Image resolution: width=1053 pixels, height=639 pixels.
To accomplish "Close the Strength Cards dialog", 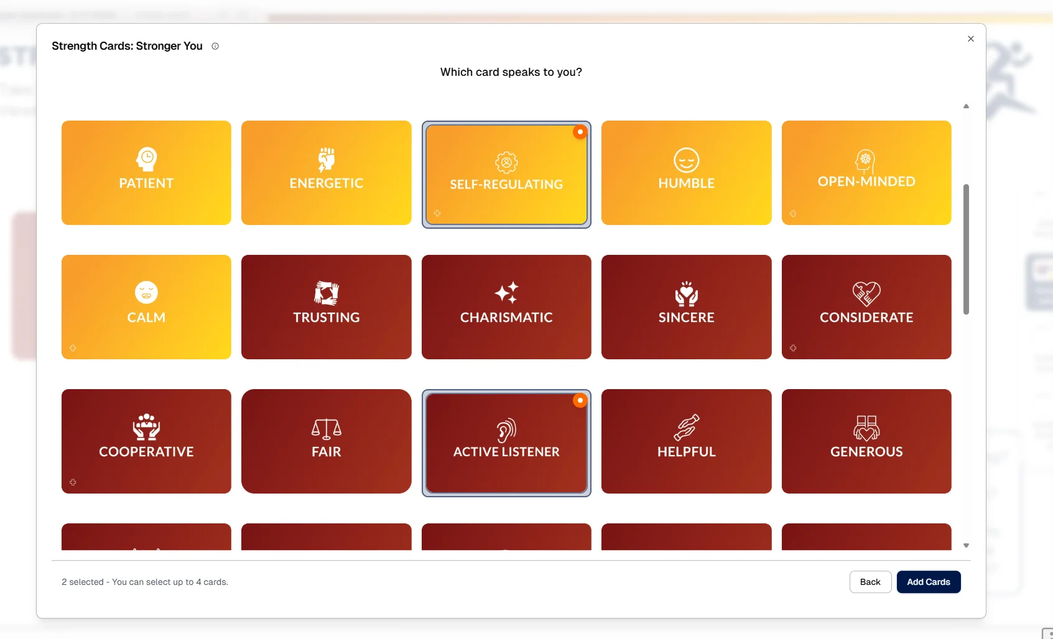I will 970,39.
